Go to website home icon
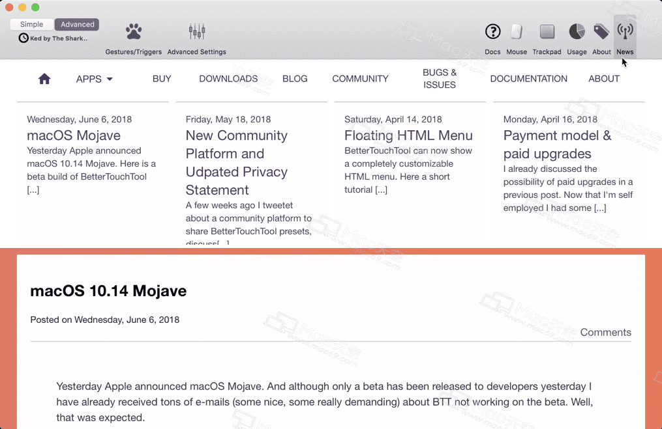The width and height of the screenshot is (662, 429). tap(44, 79)
